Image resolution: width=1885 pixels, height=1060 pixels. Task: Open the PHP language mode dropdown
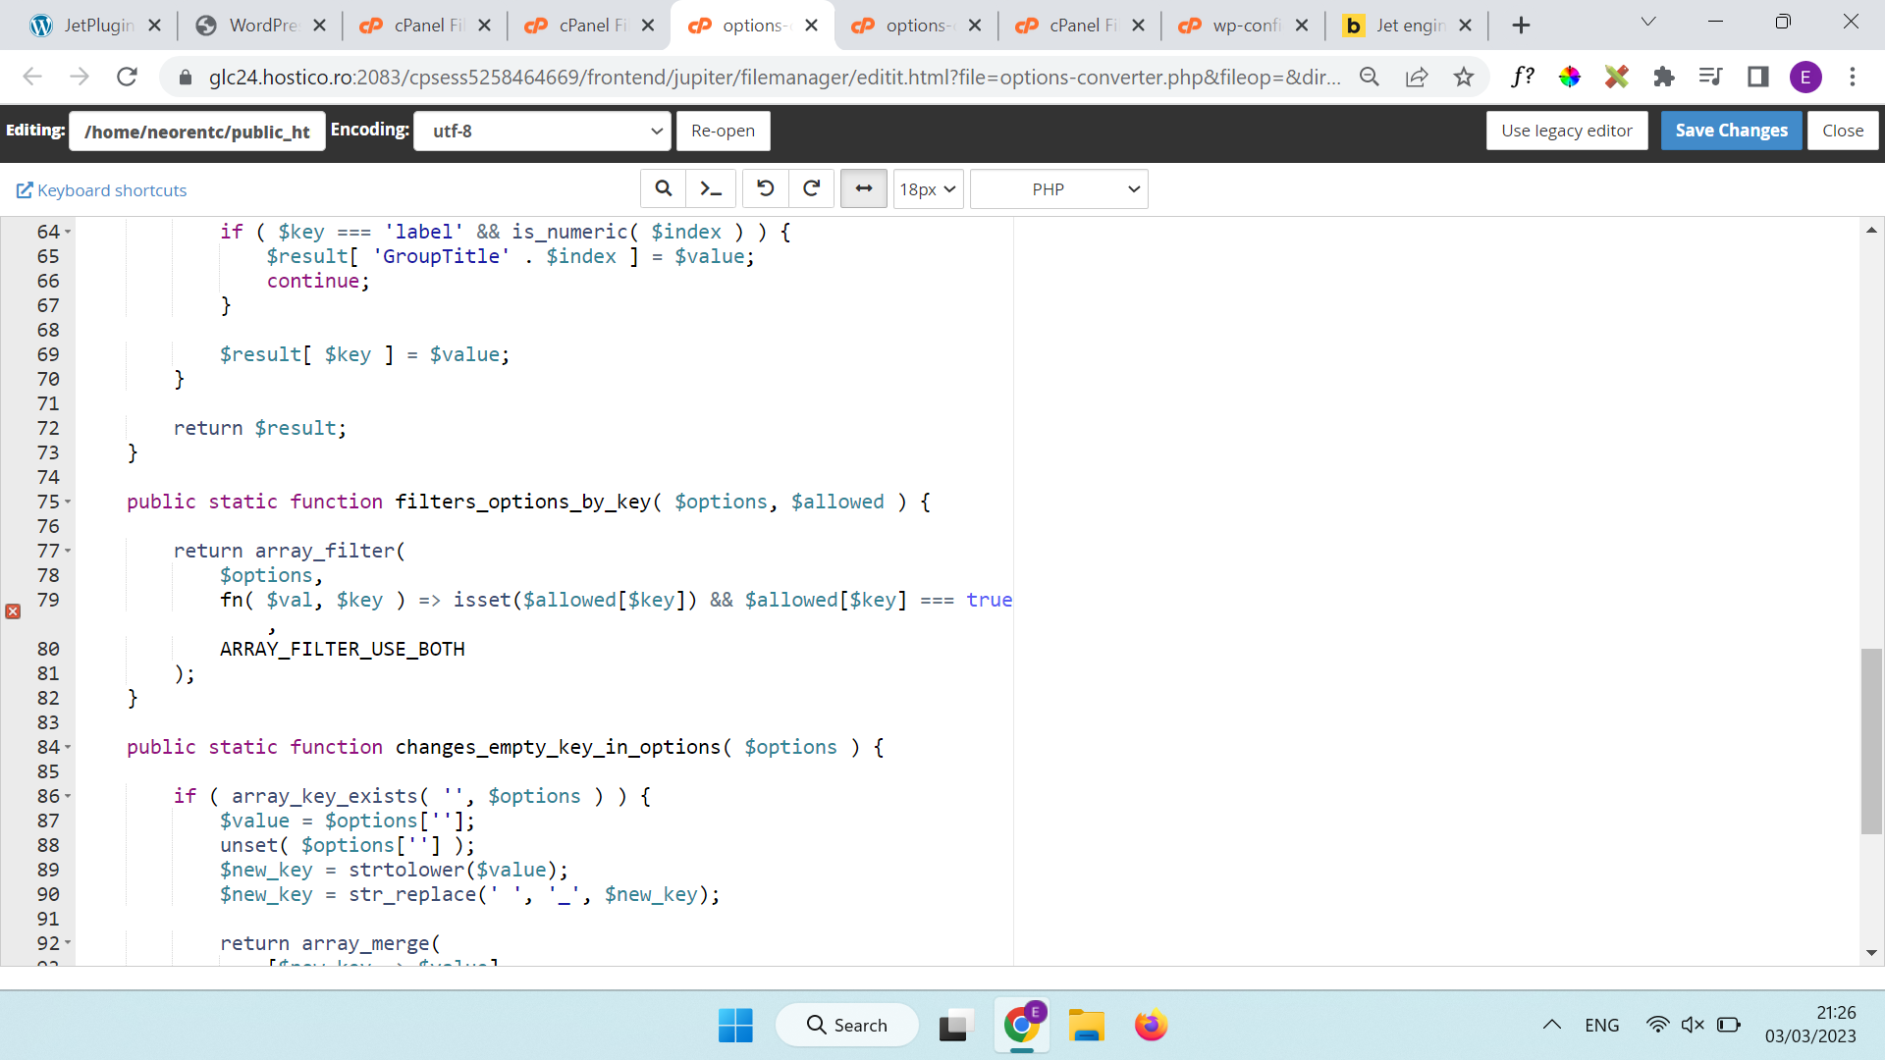pos(1058,188)
